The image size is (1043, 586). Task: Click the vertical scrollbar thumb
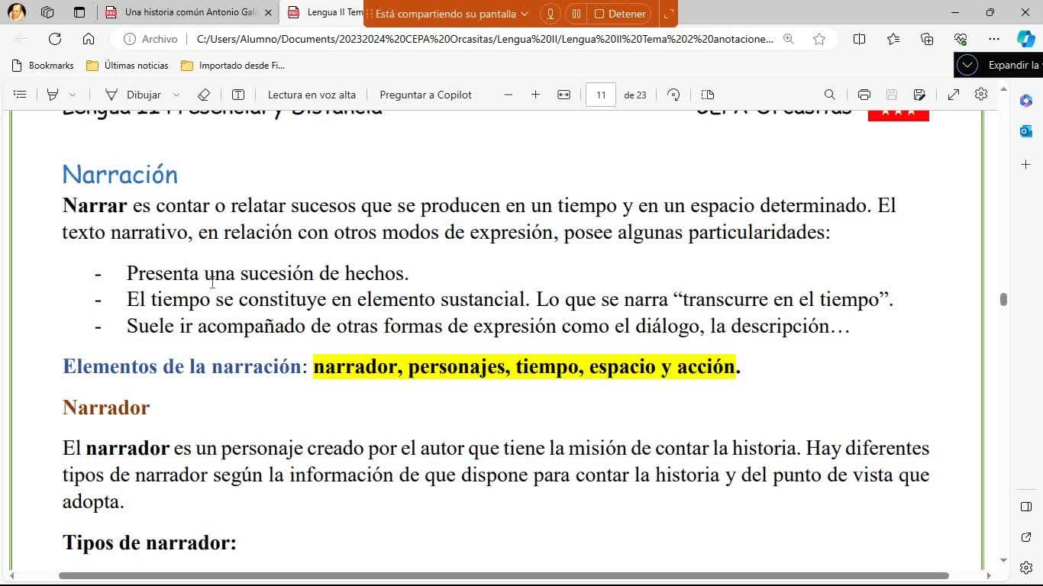point(1003,299)
